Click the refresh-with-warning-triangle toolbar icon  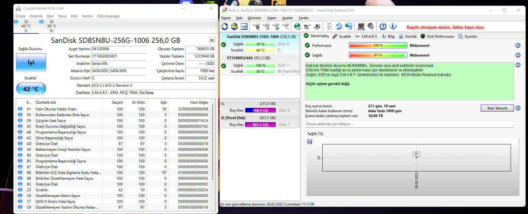tap(234, 26)
